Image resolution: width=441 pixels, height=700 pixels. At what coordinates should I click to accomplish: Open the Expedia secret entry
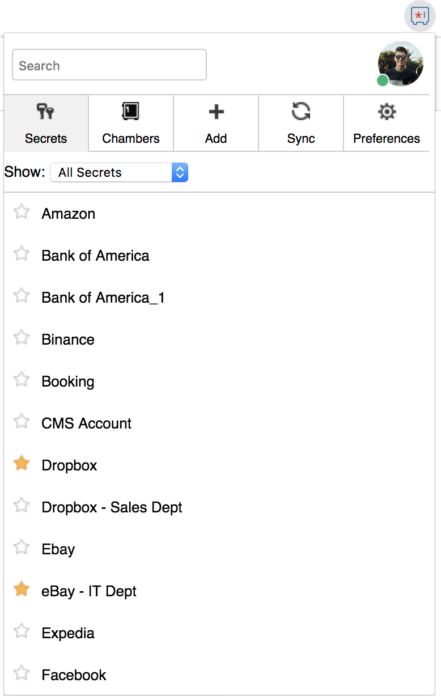coord(68,633)
